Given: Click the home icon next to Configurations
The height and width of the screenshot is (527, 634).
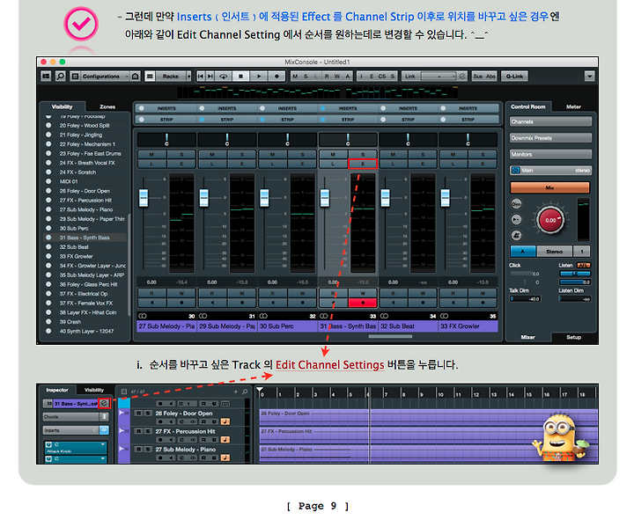Looking at the screenshot, I should (x=136, y=76).
